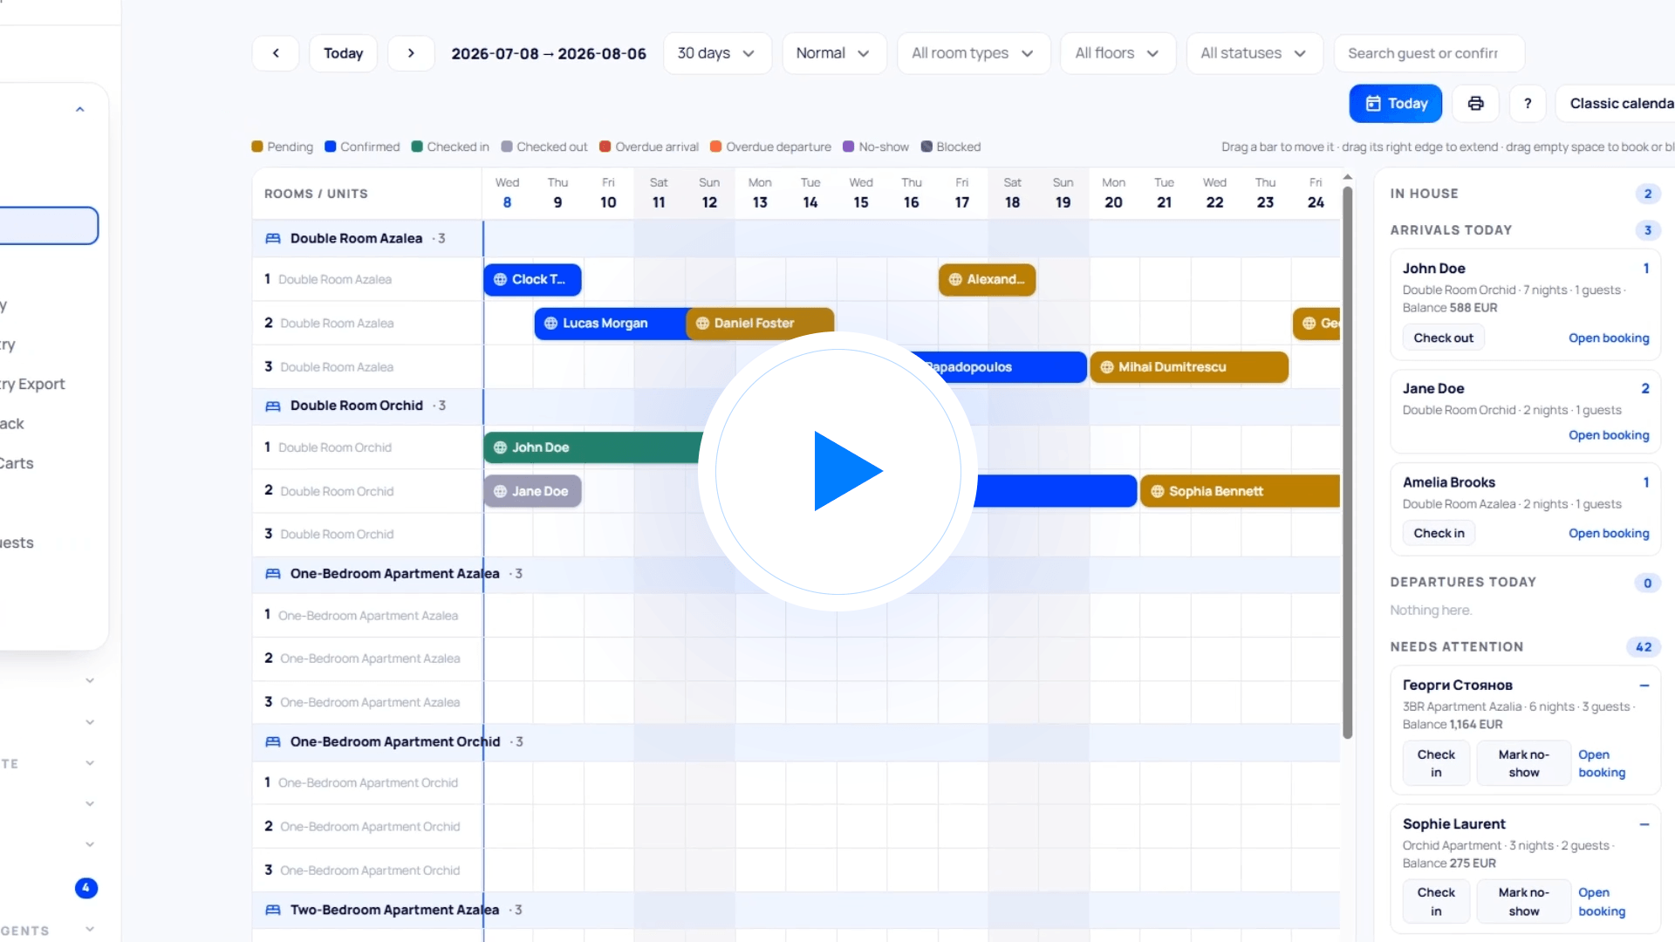Click the Checked in legend color swatch
Image resolution: width=1675 pixels, height=942 pixels.
click(417, 147)
